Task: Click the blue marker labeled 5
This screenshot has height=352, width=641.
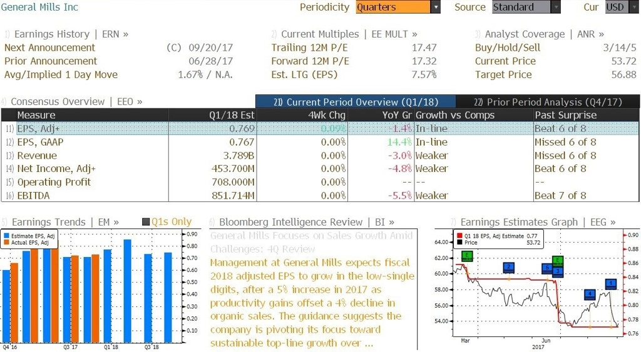Action: [547, 268]
